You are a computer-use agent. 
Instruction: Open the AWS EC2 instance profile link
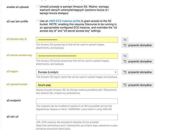[65, 21]
